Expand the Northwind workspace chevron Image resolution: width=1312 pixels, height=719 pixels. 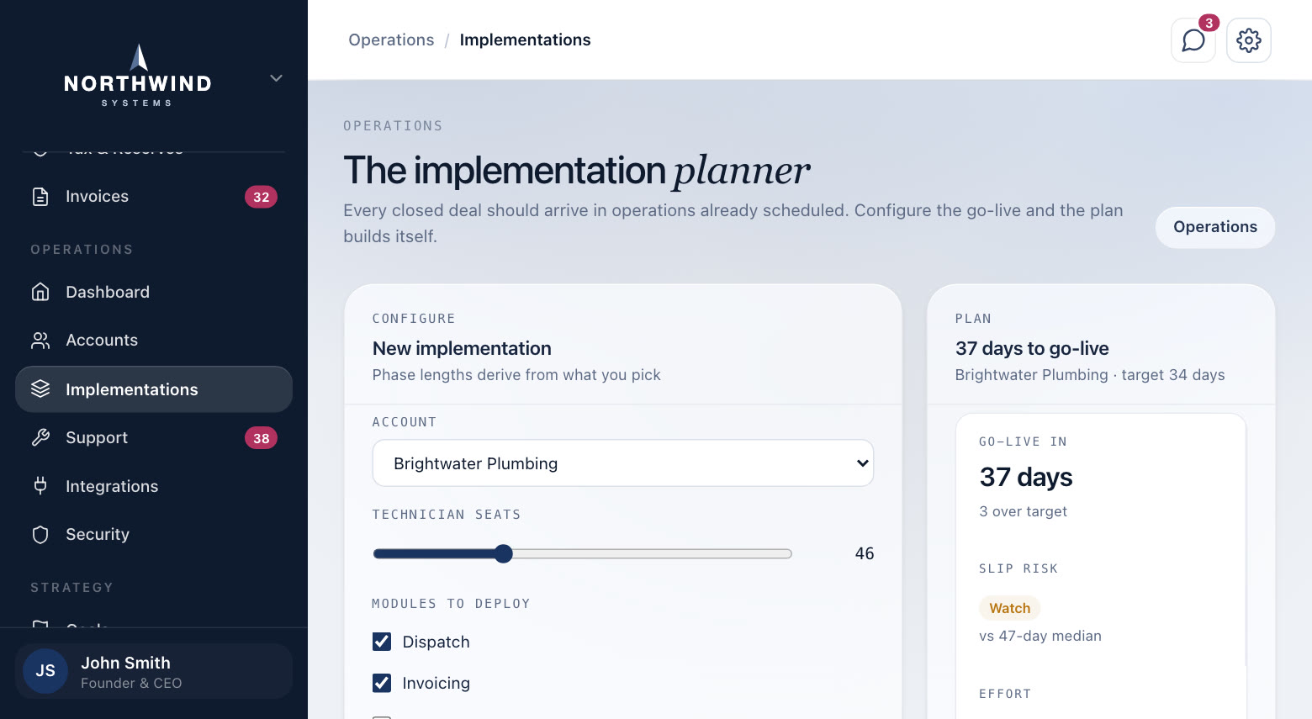coord(276,78)
